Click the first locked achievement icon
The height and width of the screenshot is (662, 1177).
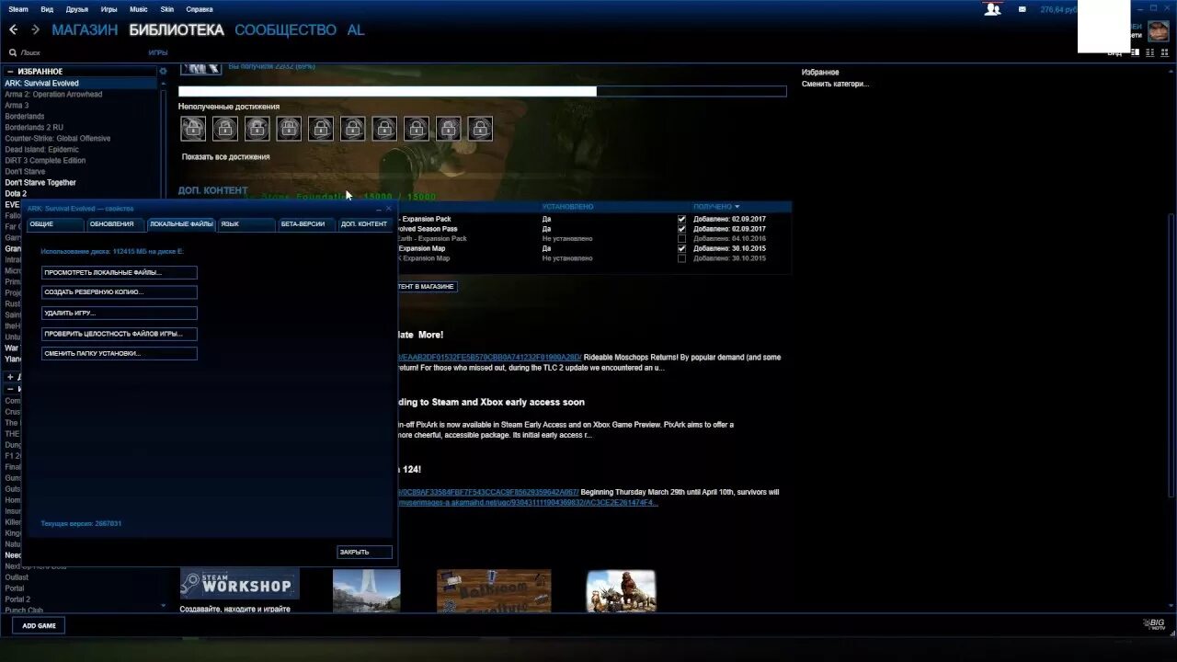(x=193, y=129)
